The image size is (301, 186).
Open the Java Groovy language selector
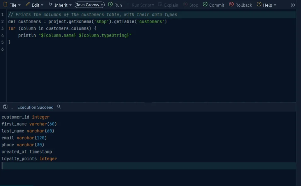coord(90,5)
